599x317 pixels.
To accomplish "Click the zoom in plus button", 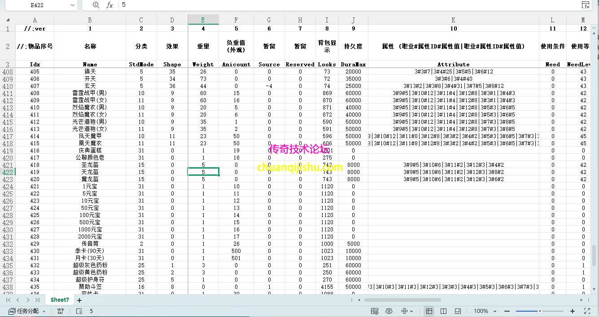I will click(x=573, y=310).
